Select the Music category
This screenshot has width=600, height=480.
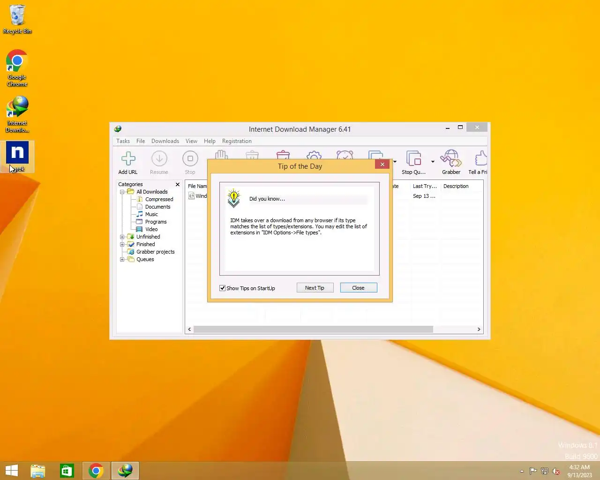pos(151,214)
